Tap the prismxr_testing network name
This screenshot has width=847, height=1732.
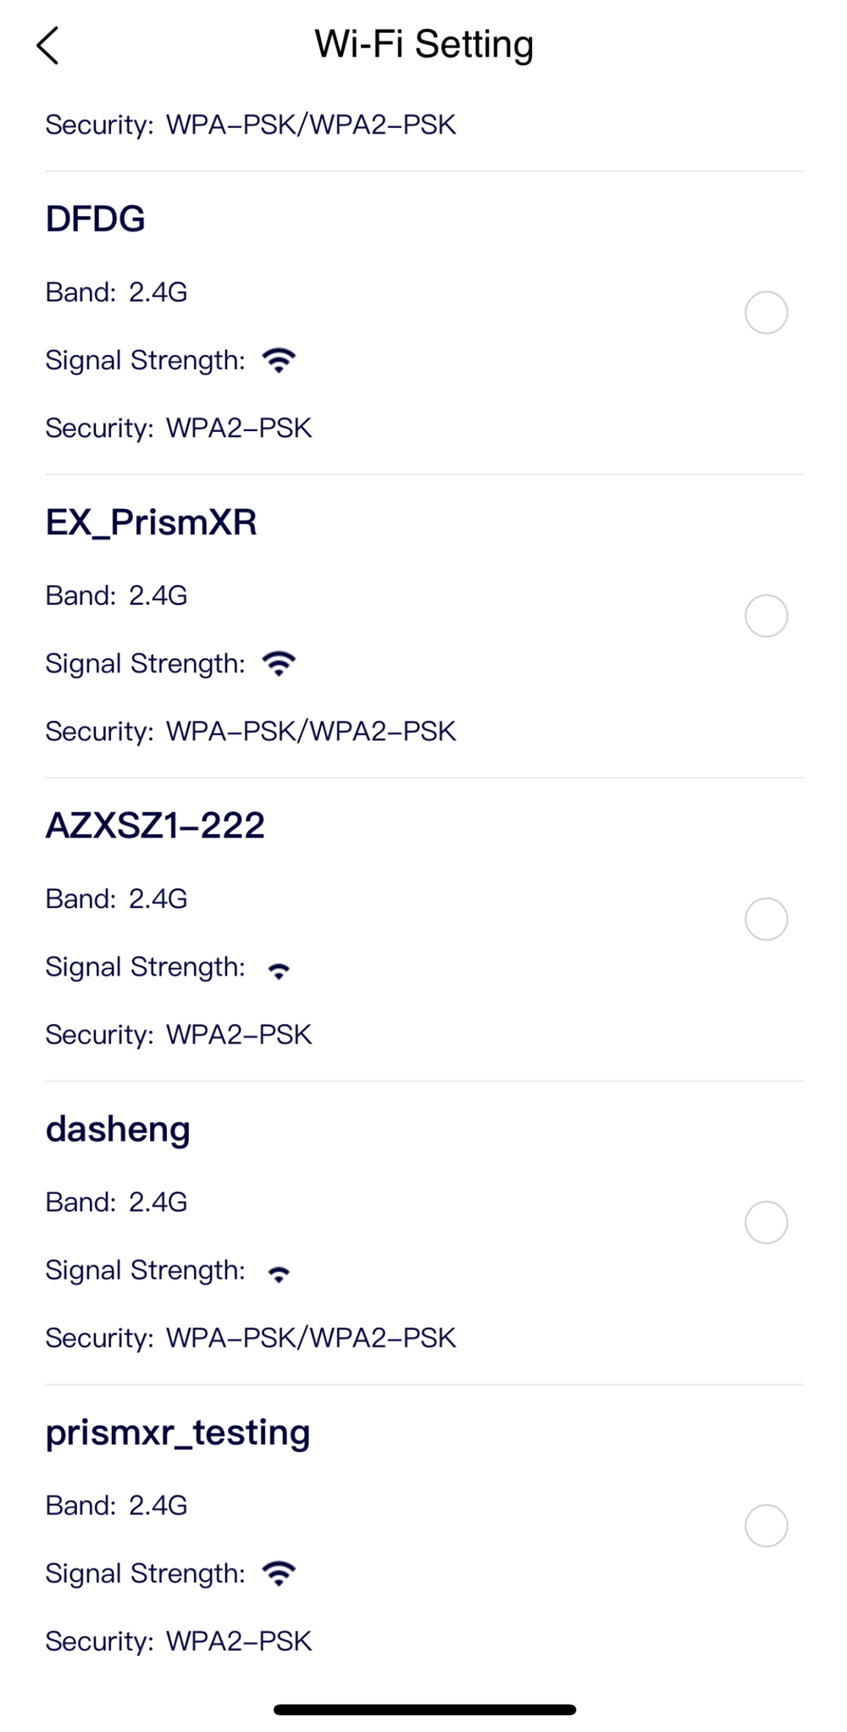pyautogui.click(x=178, y=1432)
